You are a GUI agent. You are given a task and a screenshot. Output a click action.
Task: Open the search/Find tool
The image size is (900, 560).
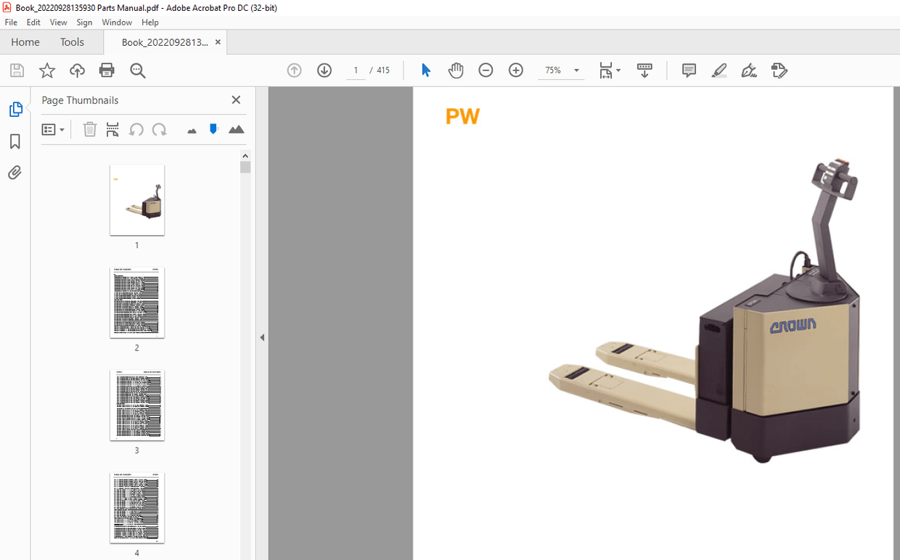tap(137, 70)
